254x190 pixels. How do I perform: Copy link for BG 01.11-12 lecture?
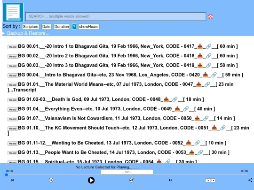(197, 143)
